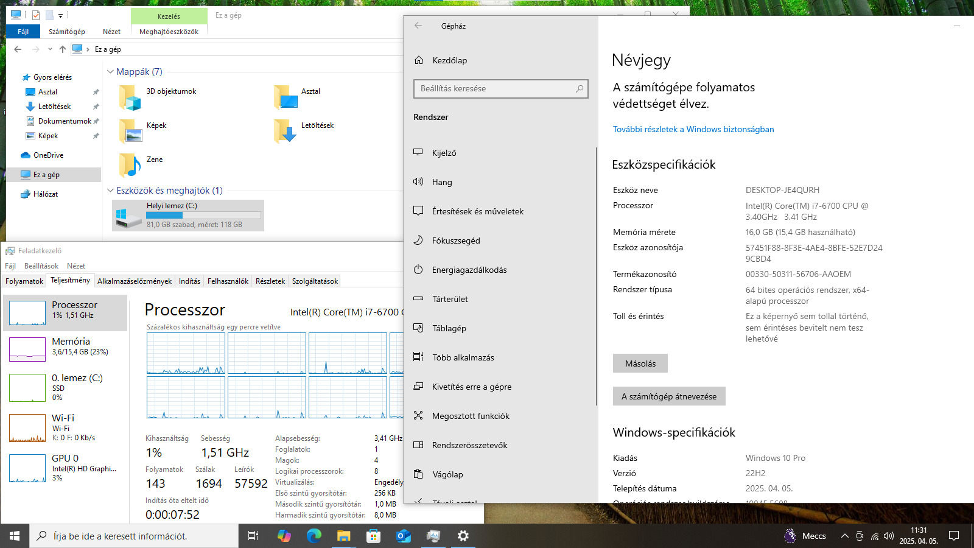This screenshot has width=974, height=548.
Task: Select Processzor performance item
Action: click(x=65, y=313)
